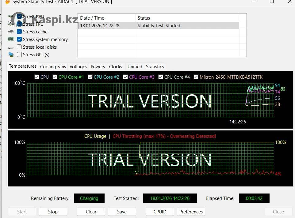The image size is (295, 218).
Task: Click the cache chip icon beside Stress cache
Action: 11,32
